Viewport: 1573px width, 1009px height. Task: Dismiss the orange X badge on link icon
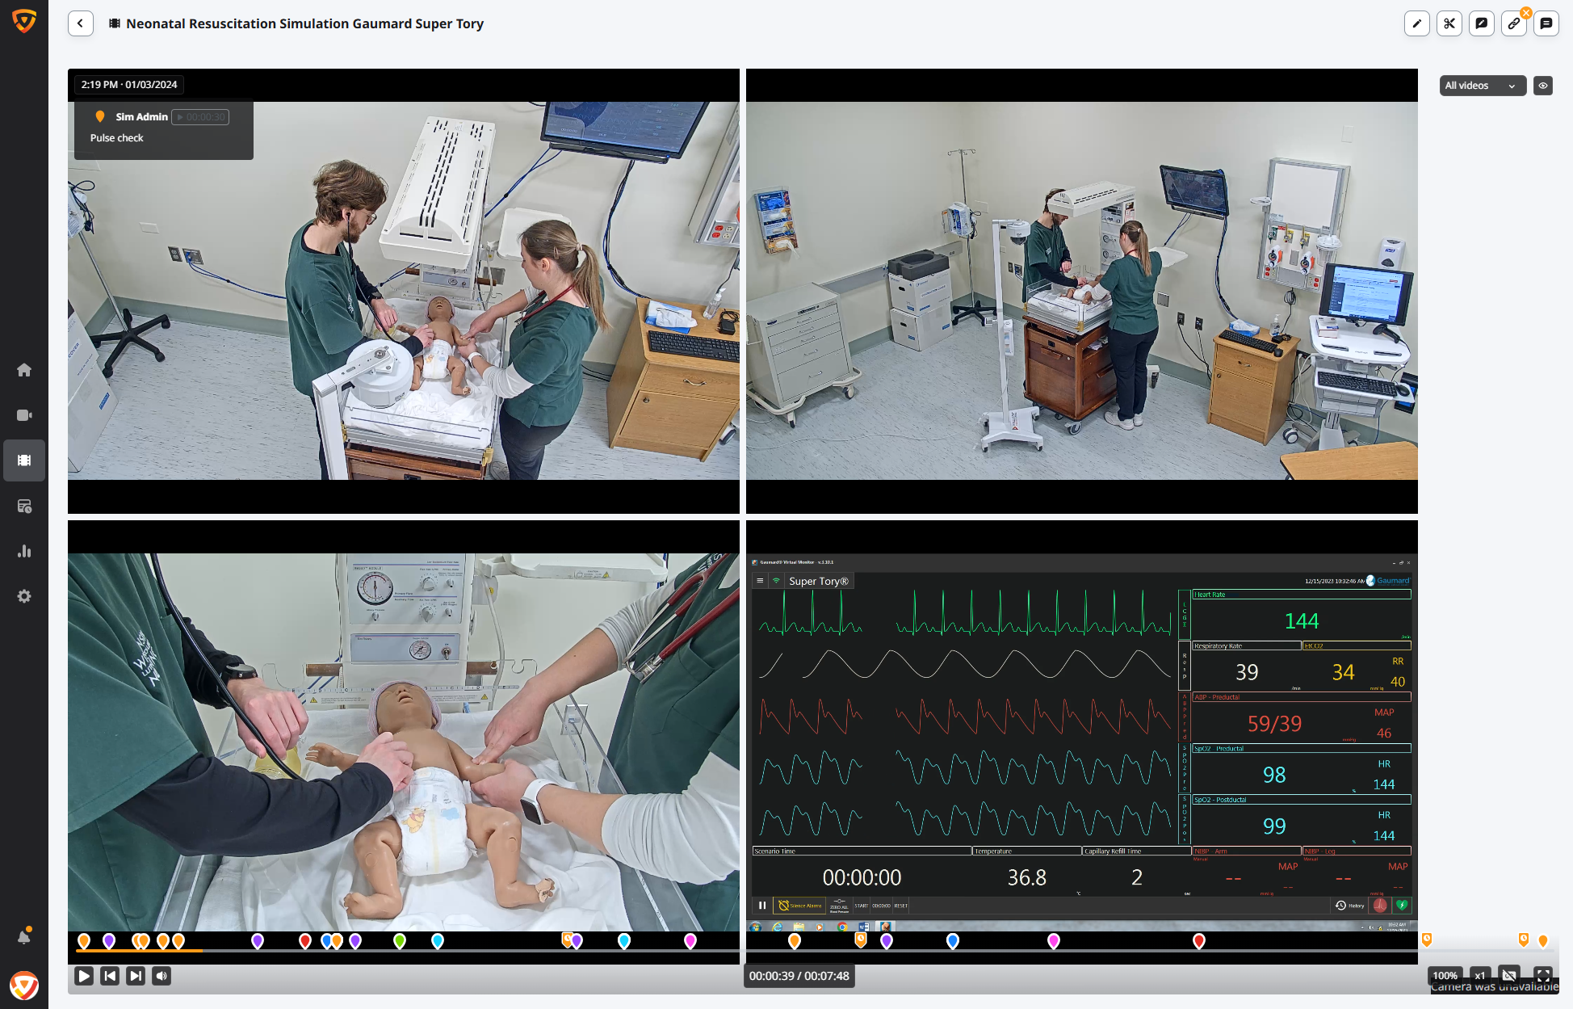coord(1526,12)
